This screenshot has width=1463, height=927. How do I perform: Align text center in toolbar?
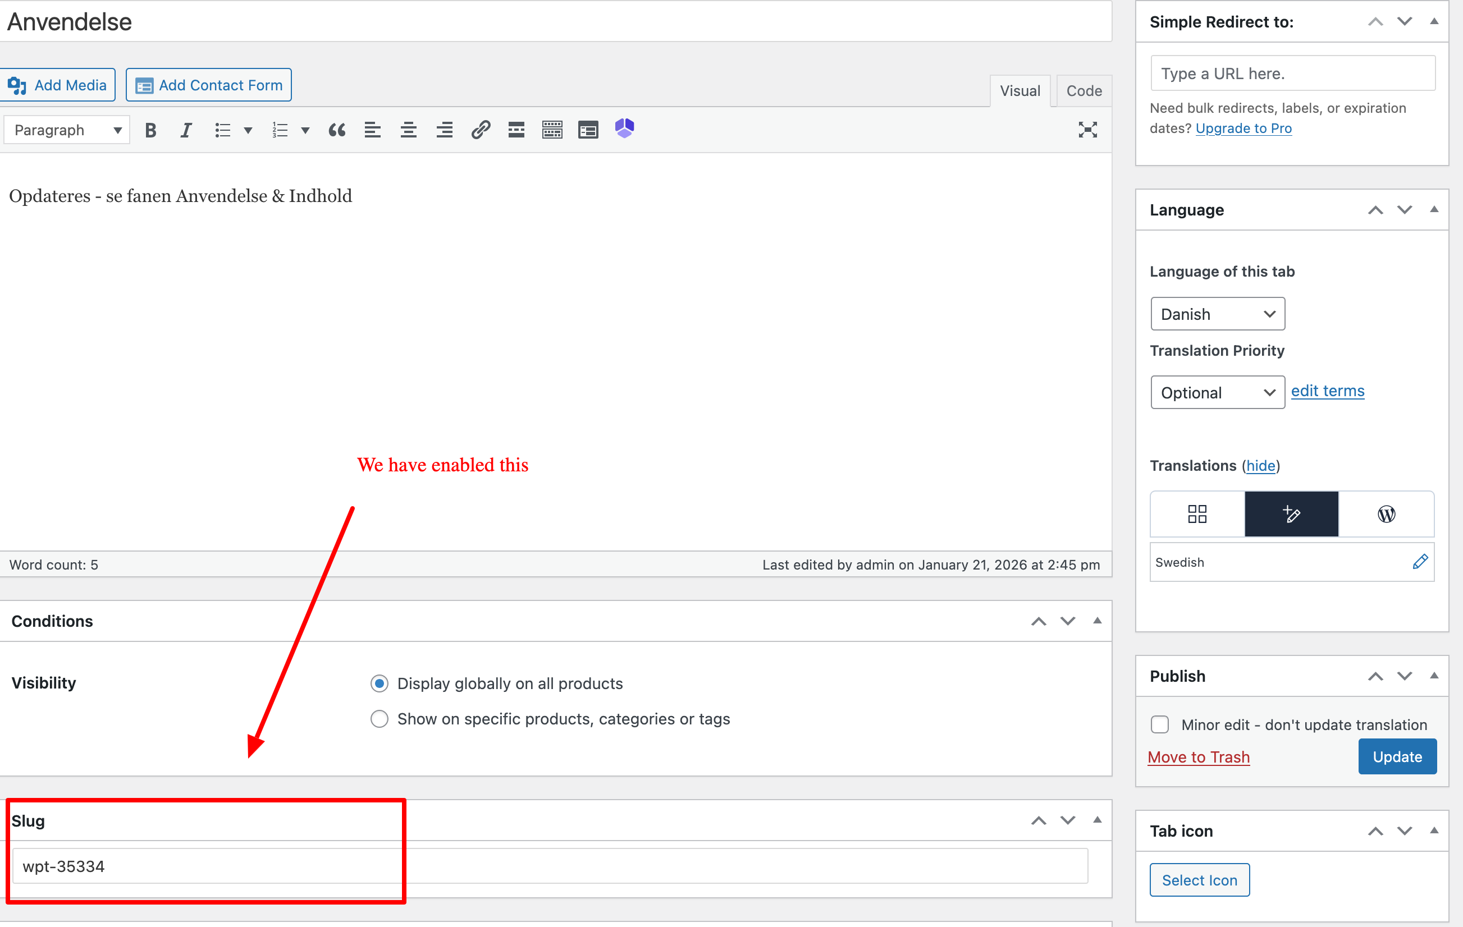408,130
